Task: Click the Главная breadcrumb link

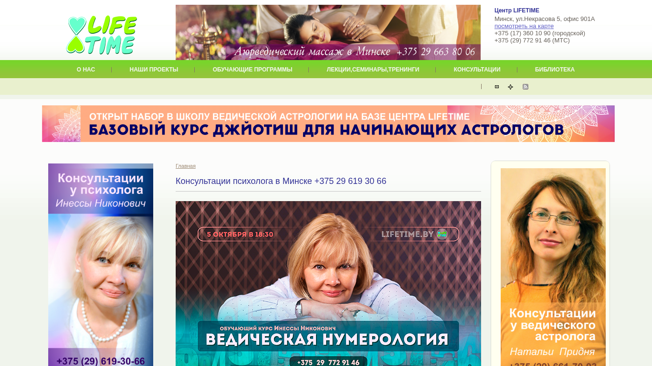Action: (186, 166)
